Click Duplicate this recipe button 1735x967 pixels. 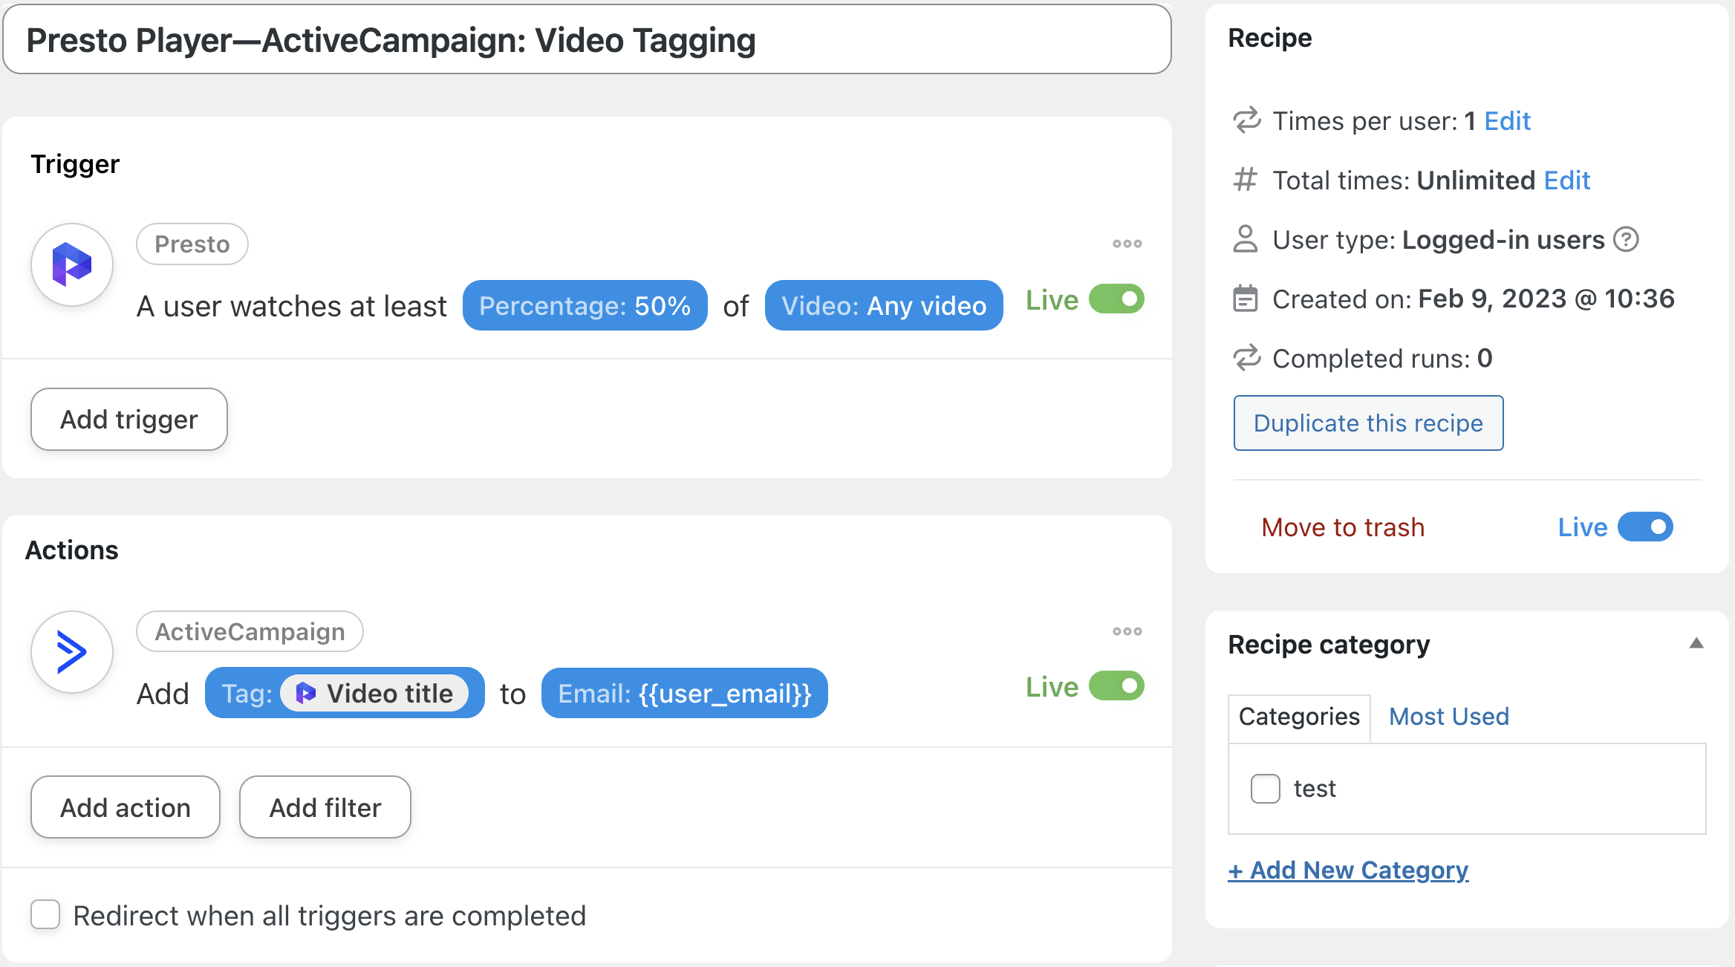(x=1368, y=423)
